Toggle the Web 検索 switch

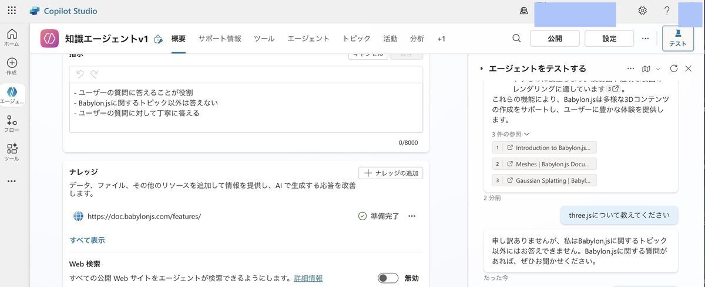pos(388,278)
